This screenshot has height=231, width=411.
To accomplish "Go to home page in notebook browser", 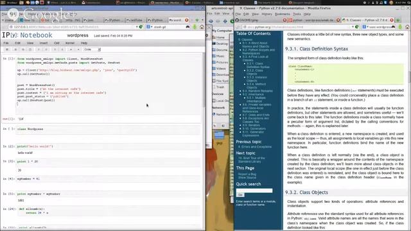I will (x=202, y=27).
